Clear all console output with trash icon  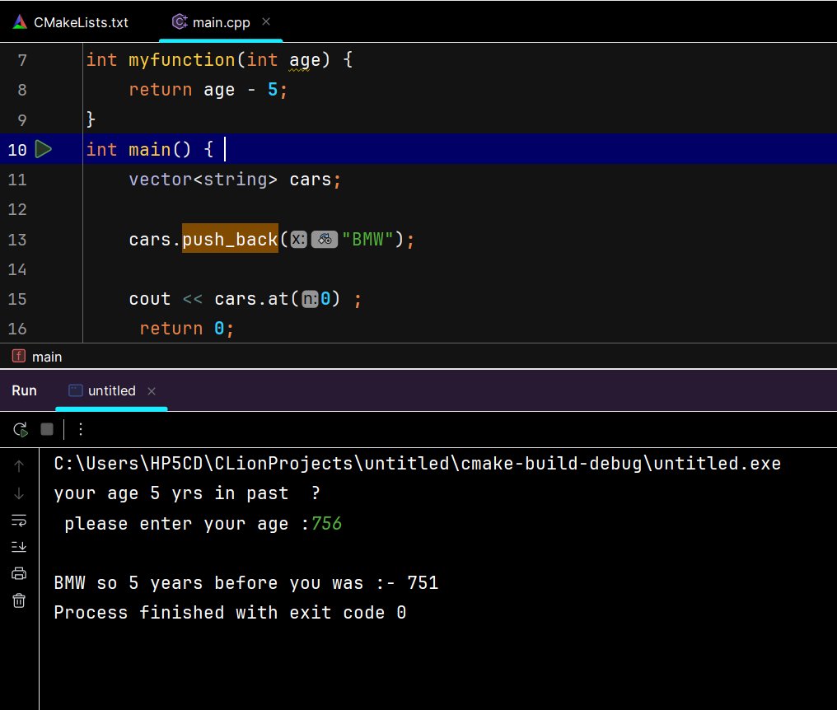(x=18, y=600)
